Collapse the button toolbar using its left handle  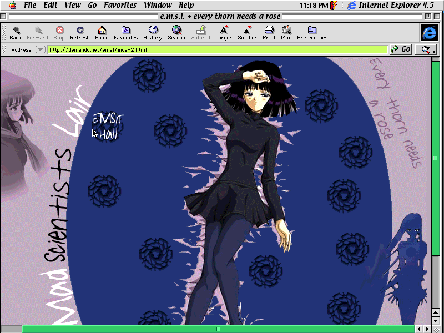coord(4,33)
